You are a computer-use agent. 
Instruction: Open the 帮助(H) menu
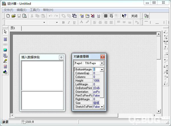click(48, 10)
